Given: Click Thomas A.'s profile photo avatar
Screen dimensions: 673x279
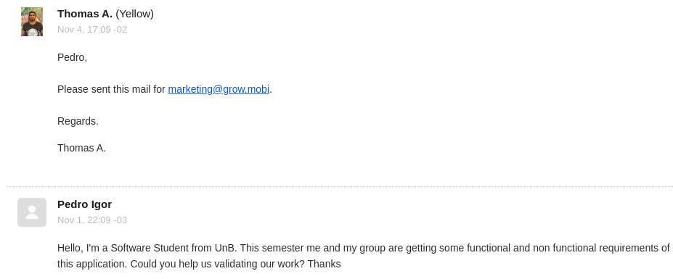Looking at the screenshot, I should click(32, 22).
